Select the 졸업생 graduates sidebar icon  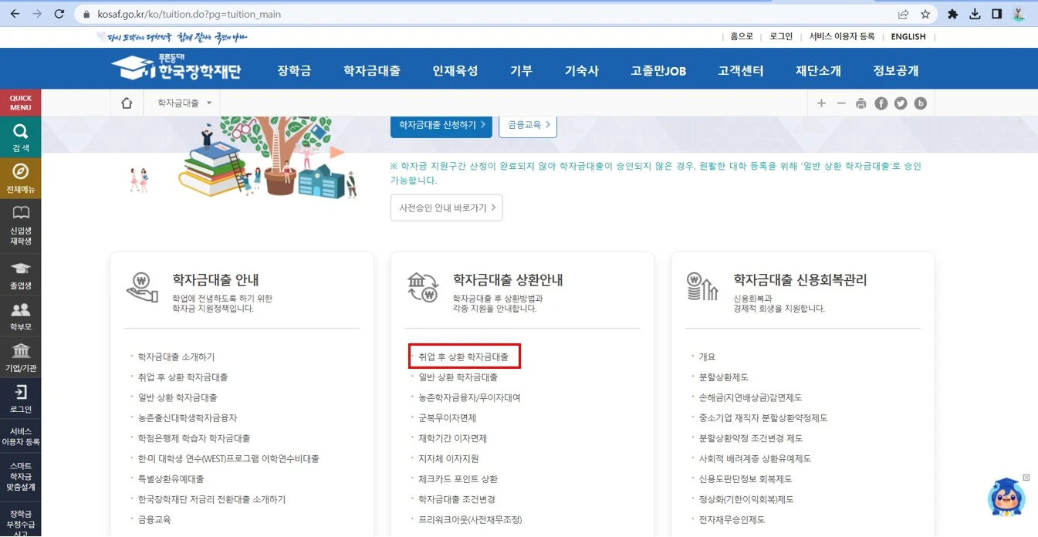21,275
